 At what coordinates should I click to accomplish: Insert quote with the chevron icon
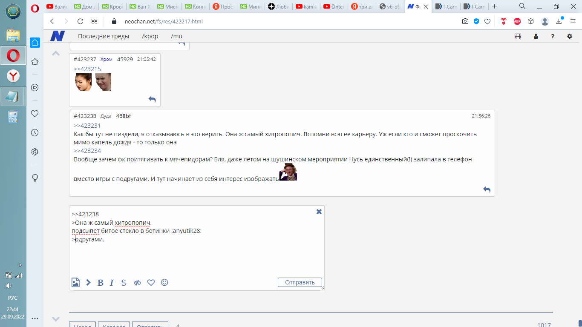(88, 282)
